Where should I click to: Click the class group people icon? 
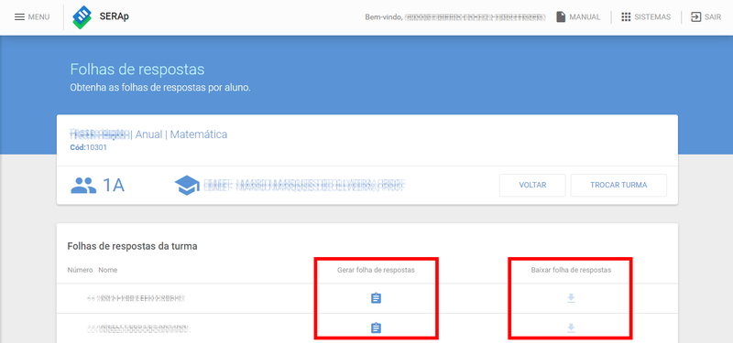point(83,186)
